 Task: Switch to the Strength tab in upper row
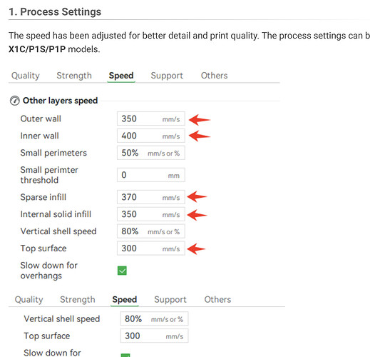[x=74, y=76]
